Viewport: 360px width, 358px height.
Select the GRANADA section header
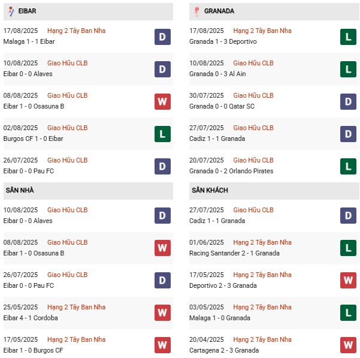(x=219, y=11)
